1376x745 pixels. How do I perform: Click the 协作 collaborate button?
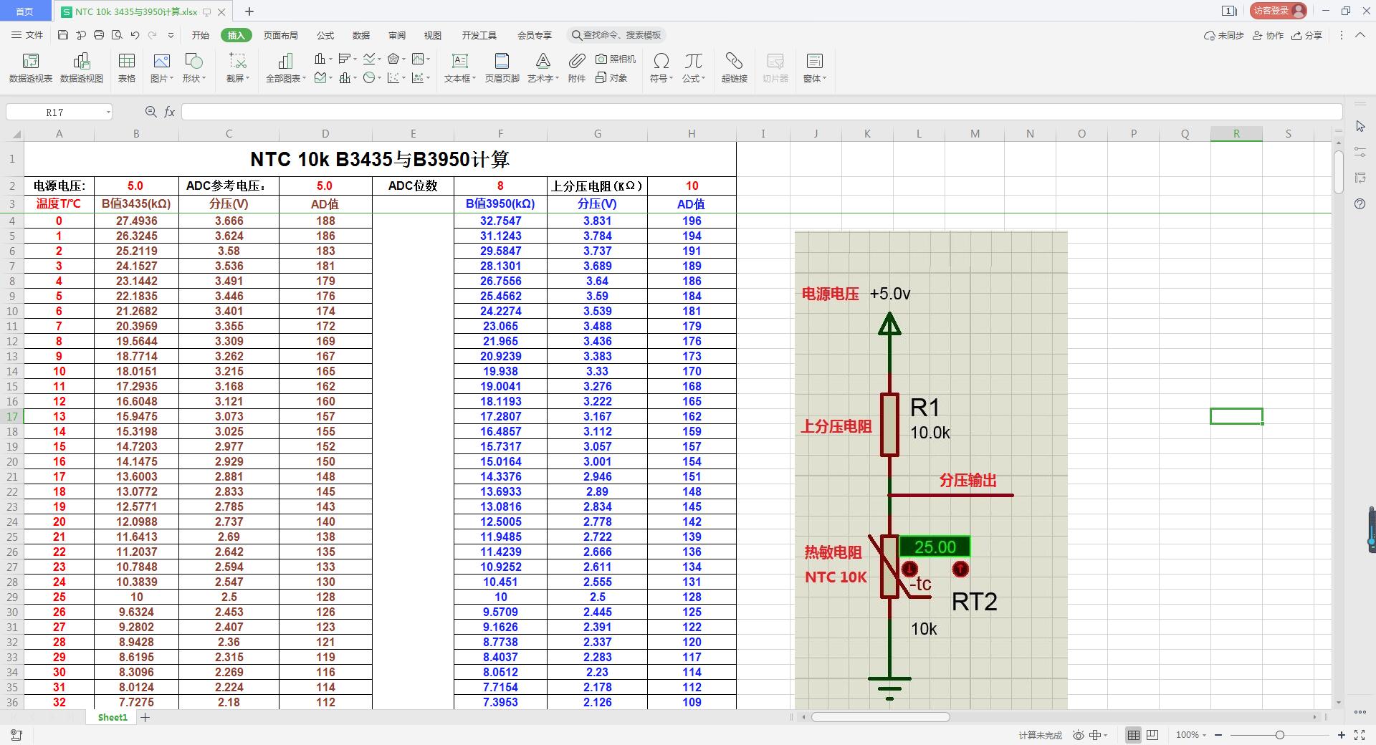(x=1268, y=35)
